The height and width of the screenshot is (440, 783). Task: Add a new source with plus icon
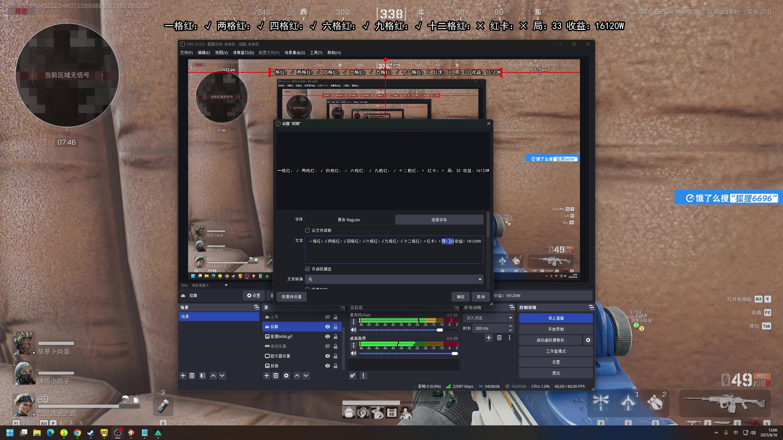click(267, 376)
